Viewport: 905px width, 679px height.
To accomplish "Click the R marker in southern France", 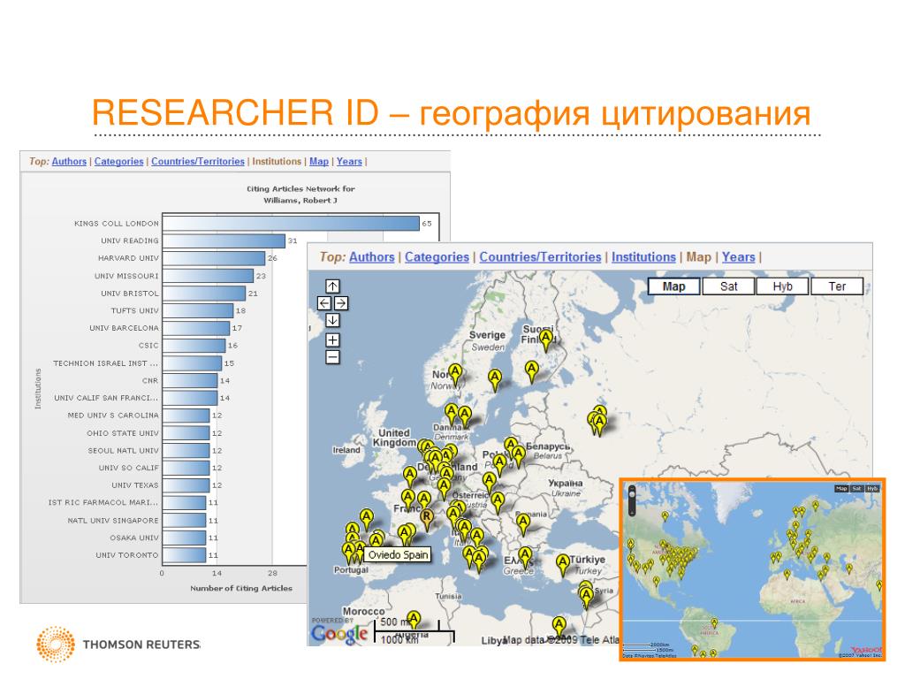I will (427, 518).
